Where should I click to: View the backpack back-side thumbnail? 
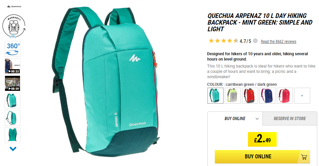[13, 135]
